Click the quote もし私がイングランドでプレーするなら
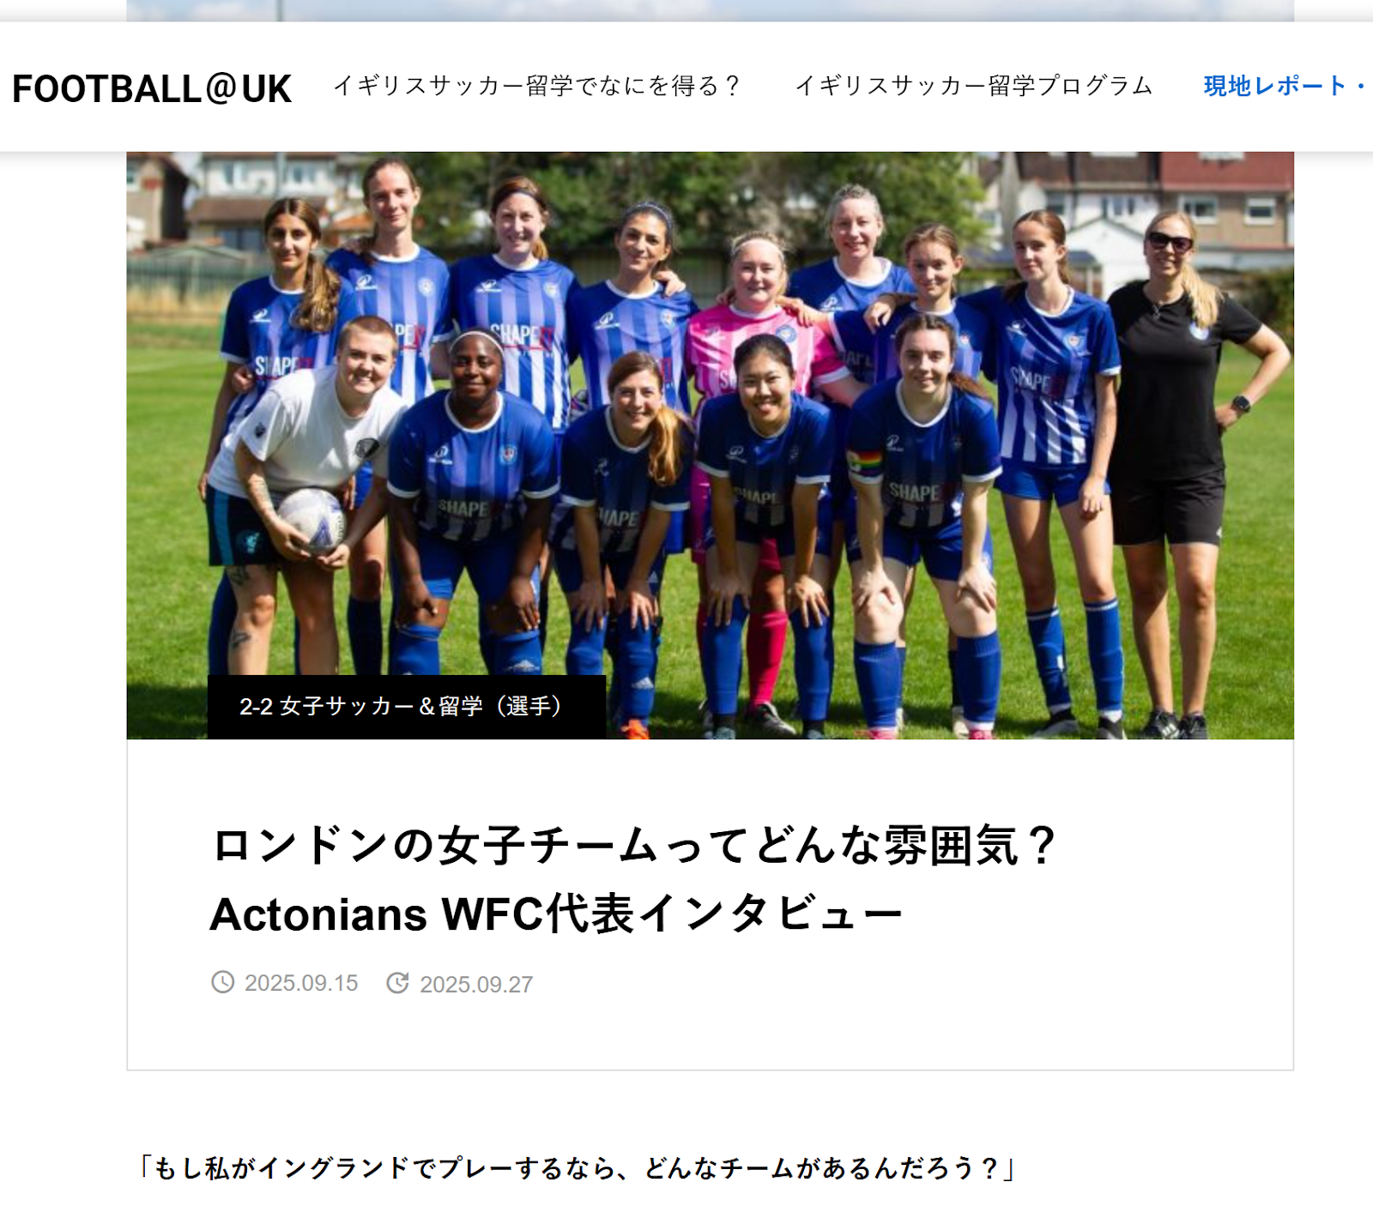This screenshot has height=1212, width=1373. tap(384, 1167)
